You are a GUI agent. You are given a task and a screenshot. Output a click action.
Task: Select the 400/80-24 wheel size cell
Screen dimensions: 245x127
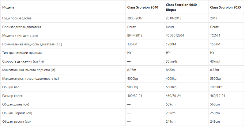point(134,96)
